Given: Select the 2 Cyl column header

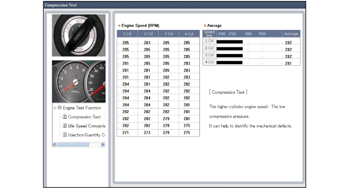Looking at the screenshot, I should pos(148,34).
